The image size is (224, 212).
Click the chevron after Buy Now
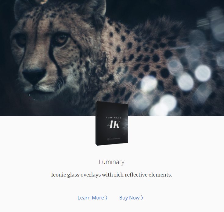[142, 198]
